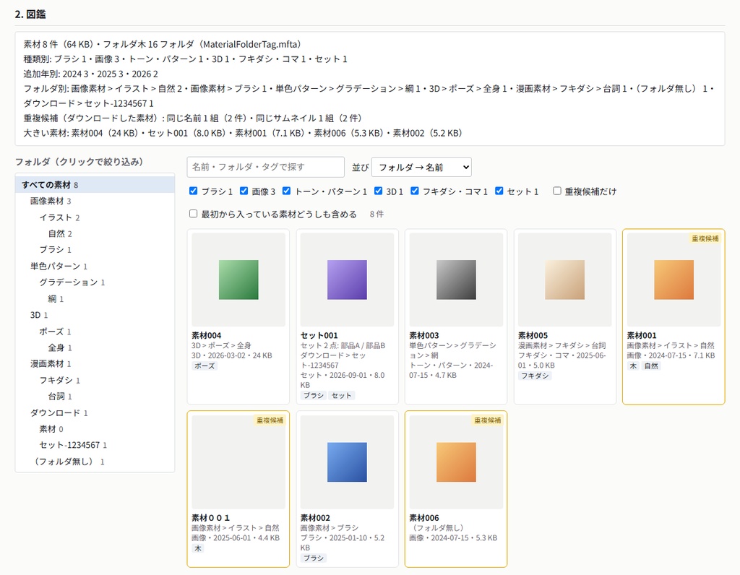The image size is (740, 575).
Task: Click the 木 tag on 素材００１ card
Action: coord(198,548)
